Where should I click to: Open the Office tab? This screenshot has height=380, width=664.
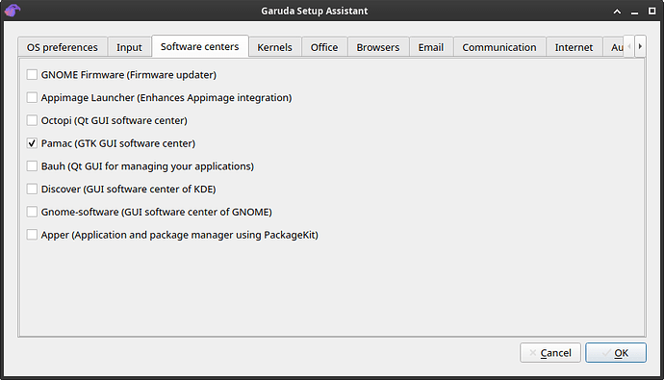[x=324, y=47]
